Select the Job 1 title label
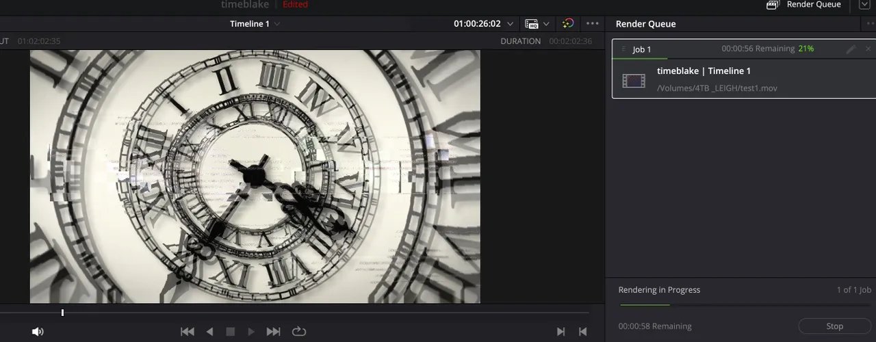Screen dimensions: 876x342 (x=642, y=49)
